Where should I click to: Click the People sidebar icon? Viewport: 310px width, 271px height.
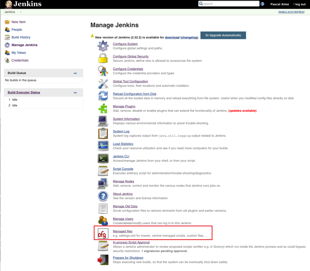(7, 30)
